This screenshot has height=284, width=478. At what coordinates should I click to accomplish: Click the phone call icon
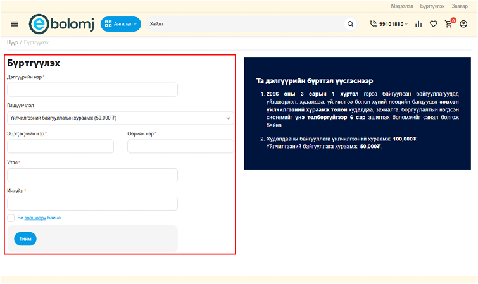coord(373,24)
